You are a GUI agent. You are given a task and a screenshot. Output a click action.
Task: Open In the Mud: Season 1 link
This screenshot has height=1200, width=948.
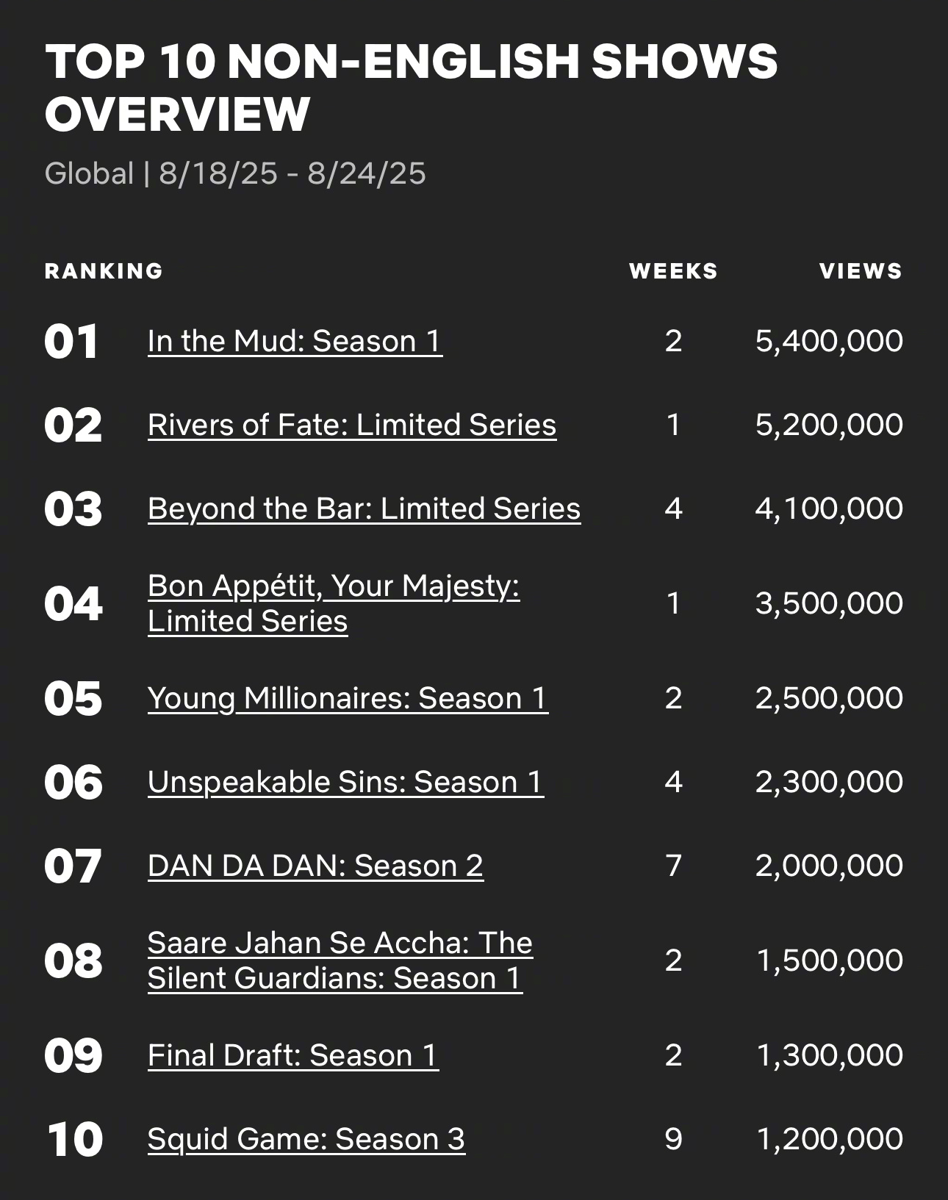[295, 341]
